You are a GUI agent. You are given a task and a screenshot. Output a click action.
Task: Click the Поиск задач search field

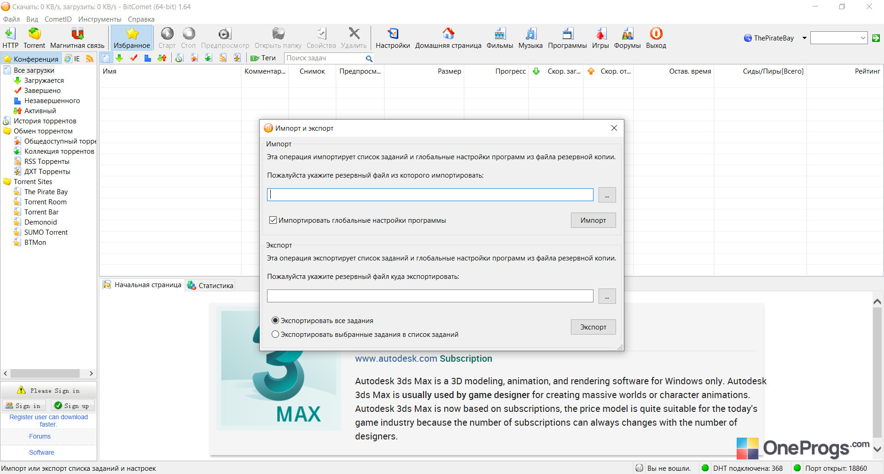click(325, 58)
